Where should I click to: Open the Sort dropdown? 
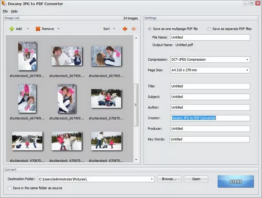pos(109,29)
